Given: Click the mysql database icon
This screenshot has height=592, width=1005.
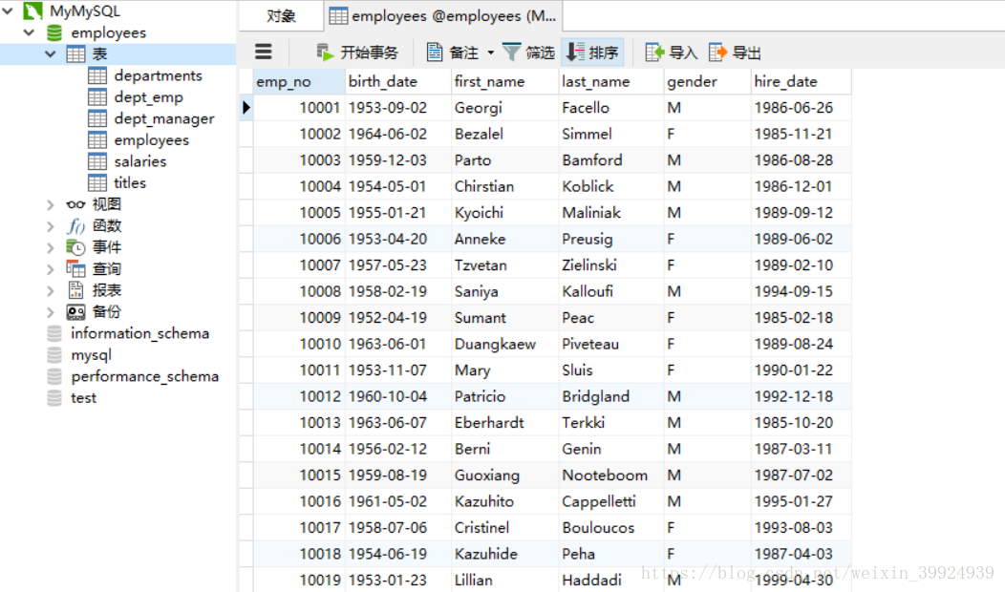Looking at the screenshot, I should [x=54, y=355].
